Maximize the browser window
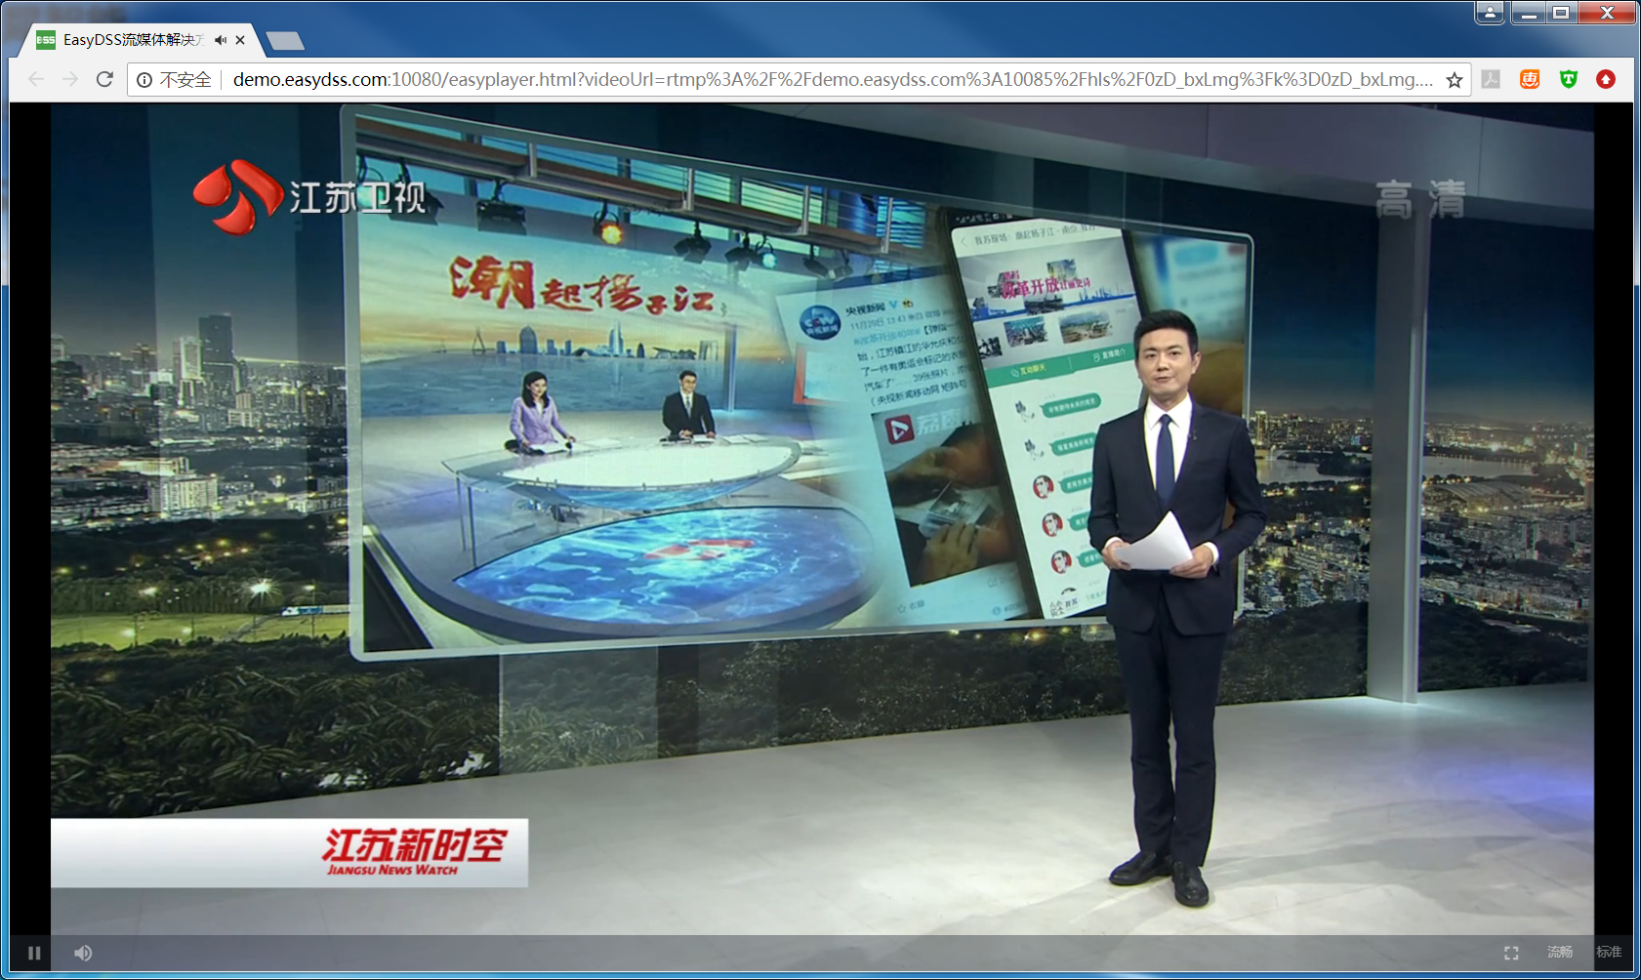 [x=1561, y=13]
